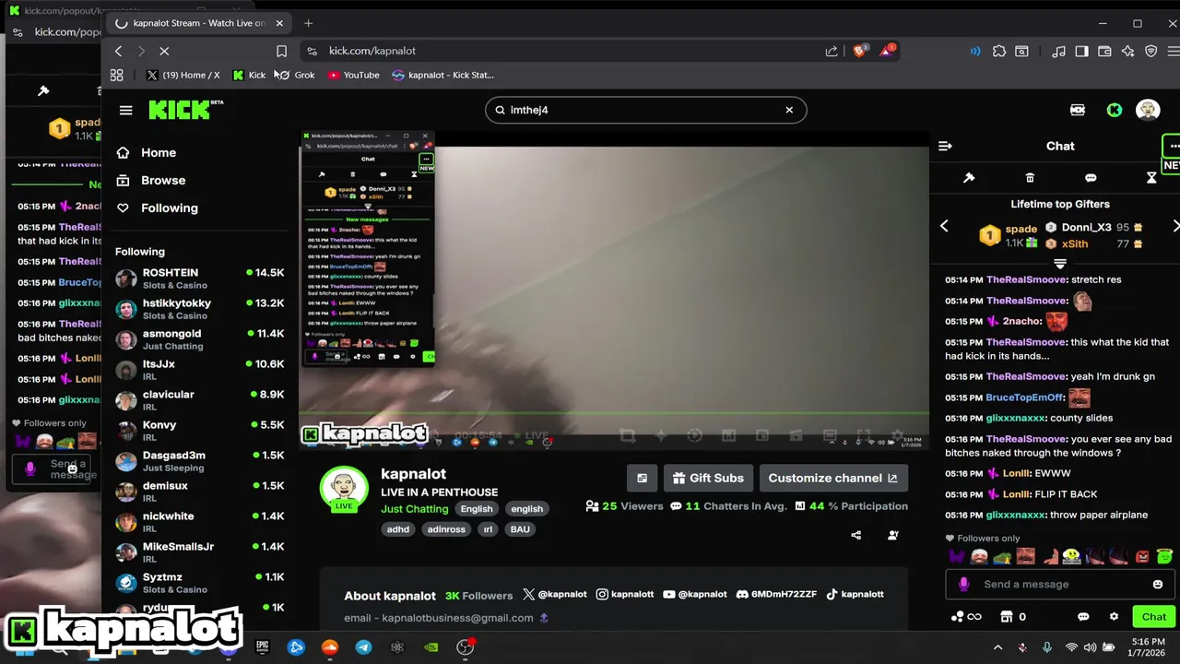Open the user profile avatar menu
Screen dimensions: 1180x664
(x=1148, y=110)
